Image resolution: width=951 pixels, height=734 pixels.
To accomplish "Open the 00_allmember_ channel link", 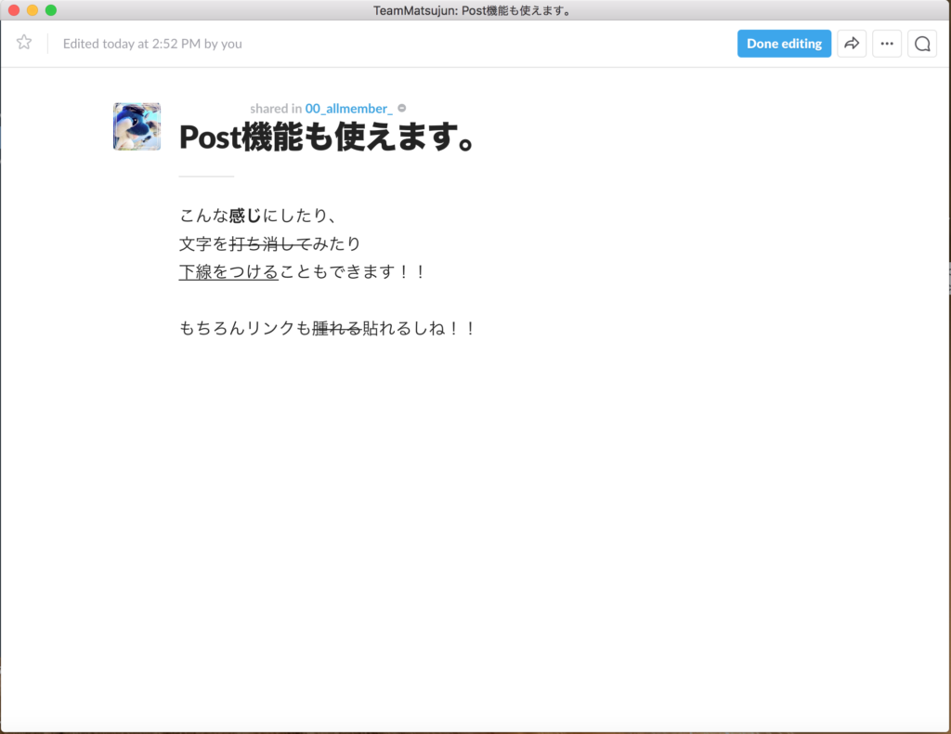I will tap(348, 109).
